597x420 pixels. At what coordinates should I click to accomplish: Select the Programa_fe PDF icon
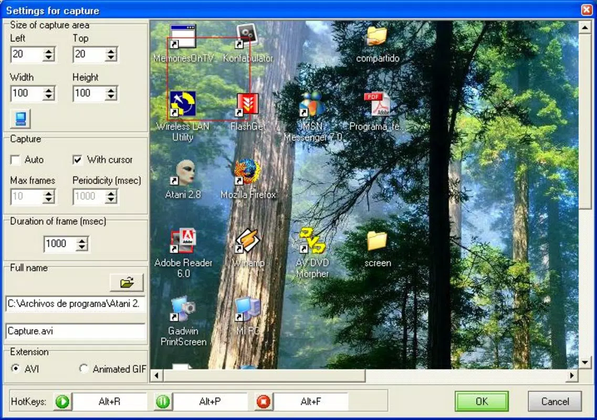tap(377, 104)
